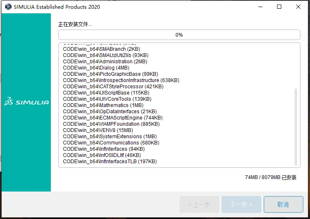310x219 pixels.
Task: Select the VENV8 (15MB) entry
Action: (98, 130)
